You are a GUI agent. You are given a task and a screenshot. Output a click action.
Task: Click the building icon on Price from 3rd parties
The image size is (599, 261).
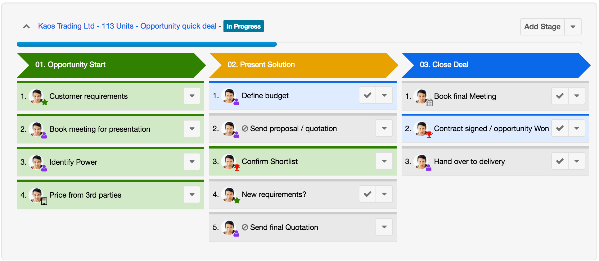[x=44, y=201]
